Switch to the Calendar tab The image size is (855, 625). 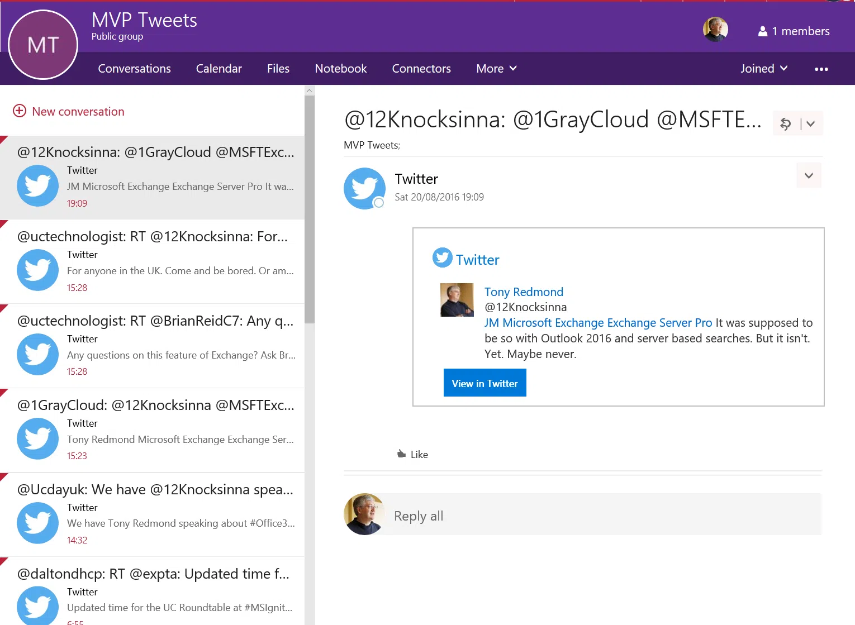click(219, 69)
